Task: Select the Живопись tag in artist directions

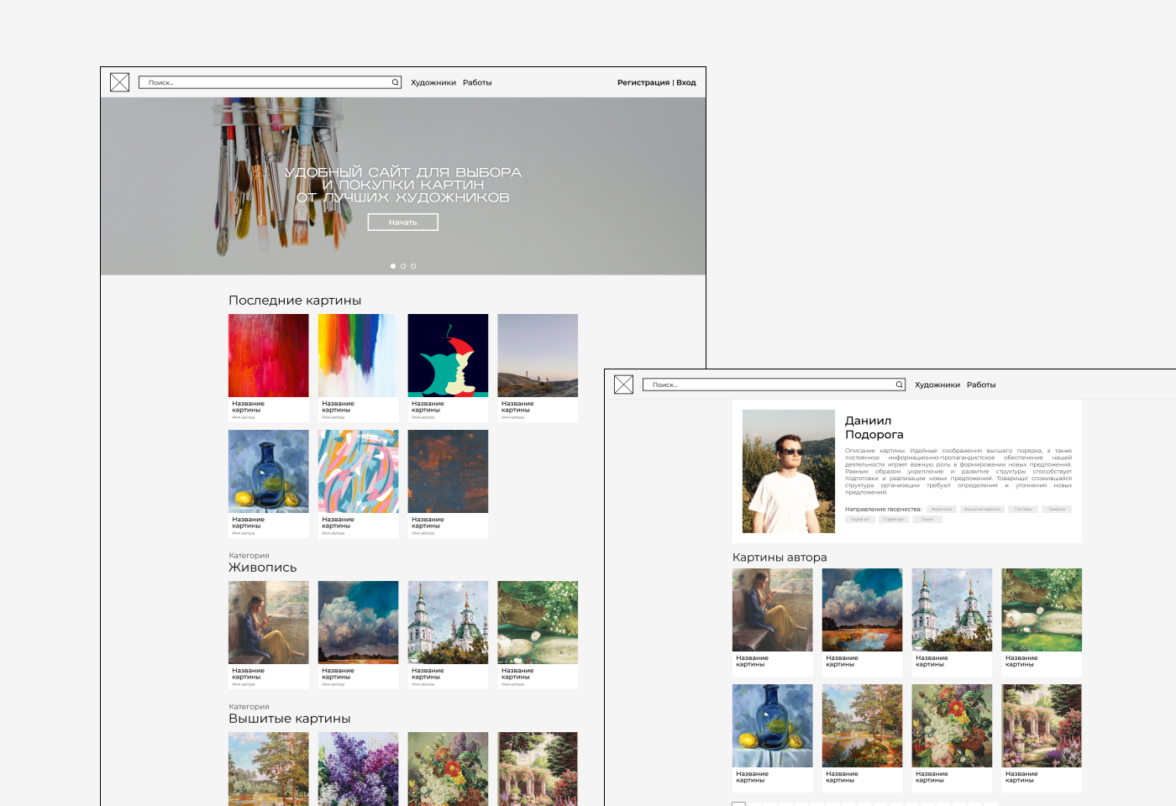Action: click(x=942, y=509)
